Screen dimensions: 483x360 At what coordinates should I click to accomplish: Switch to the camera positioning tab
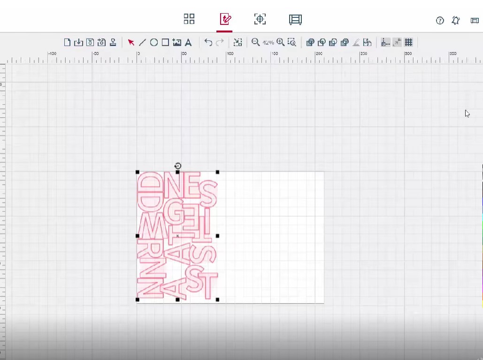coord(260,19)
